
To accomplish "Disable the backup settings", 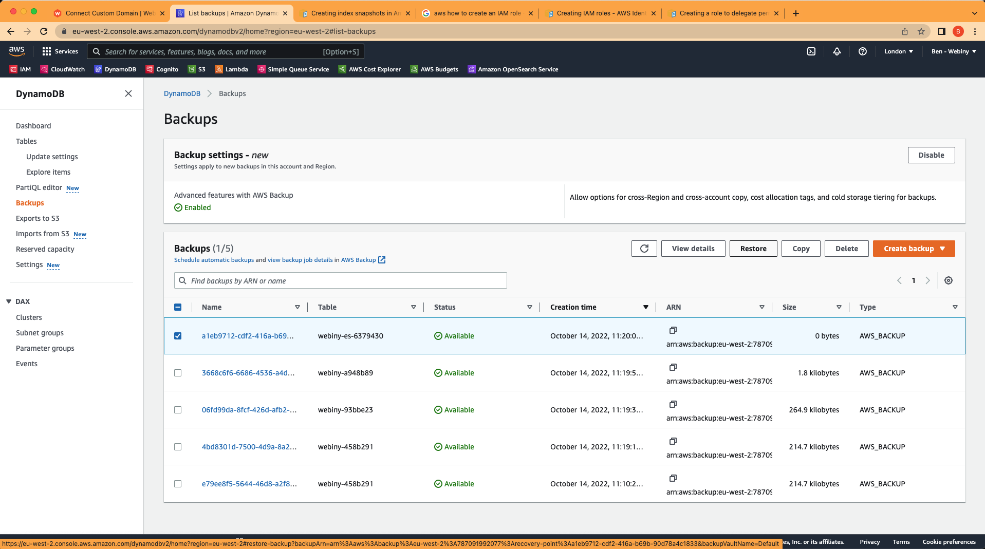I will point(931,155).
